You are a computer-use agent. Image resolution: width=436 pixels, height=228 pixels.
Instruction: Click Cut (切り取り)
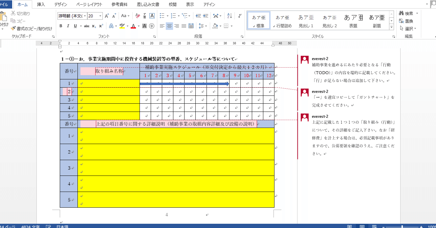[20, 13]
